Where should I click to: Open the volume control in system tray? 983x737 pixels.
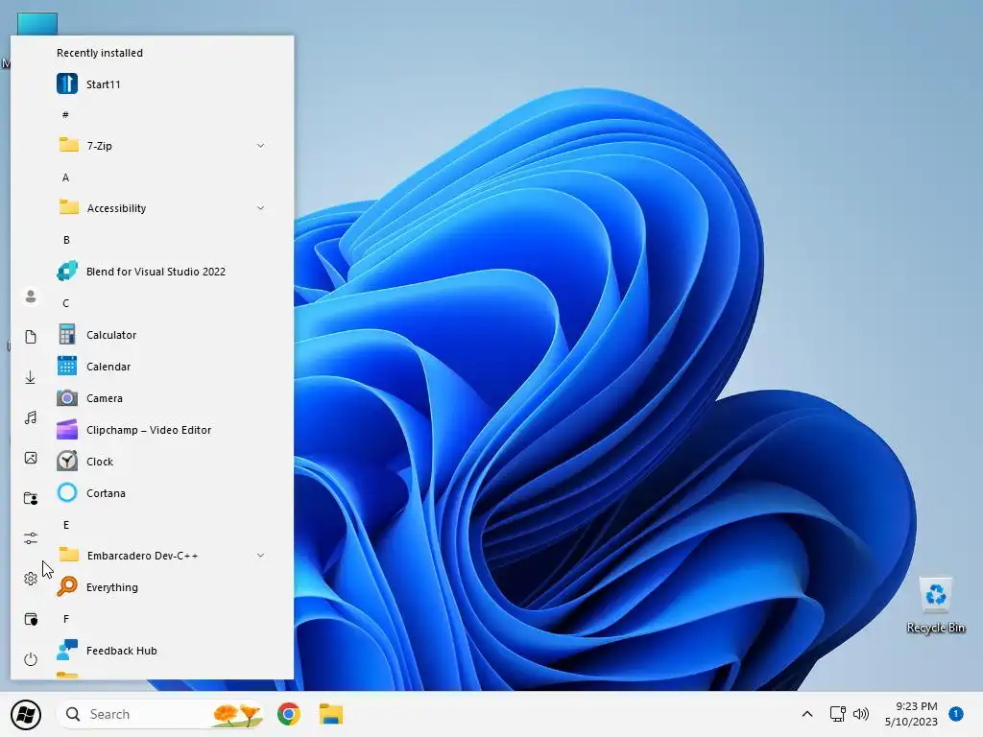(x=861, y=714)
